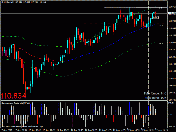Click the 0.00 indicator scale label
This screenshot has width=176, height=132.
(x=170, y=115)
